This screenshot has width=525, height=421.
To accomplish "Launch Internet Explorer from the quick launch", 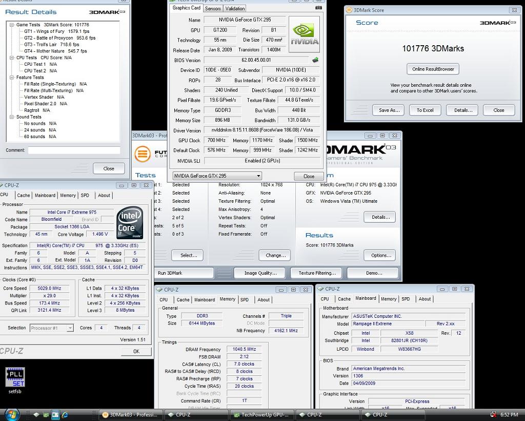I will (64, 415).
